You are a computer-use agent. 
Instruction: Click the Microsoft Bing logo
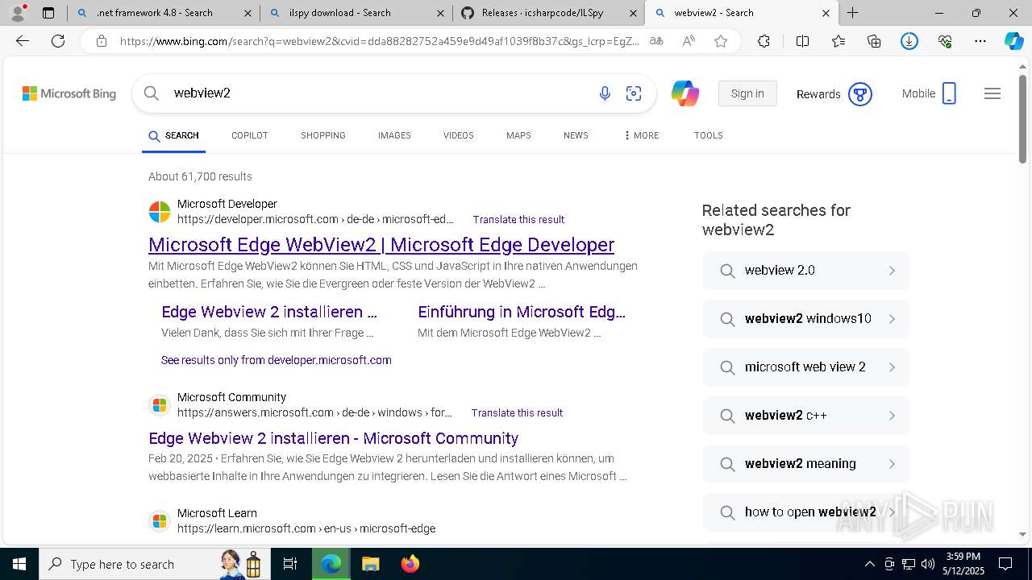click(x=69, y=93)
